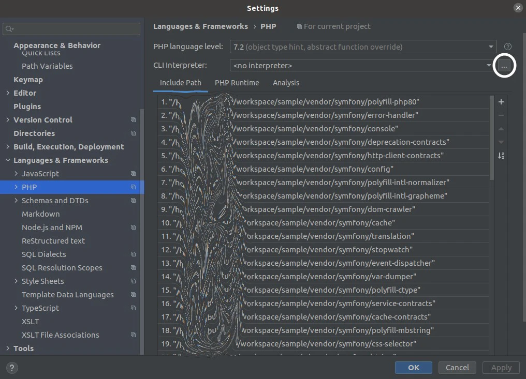Add new include path with plus icon

pos(501,102)
